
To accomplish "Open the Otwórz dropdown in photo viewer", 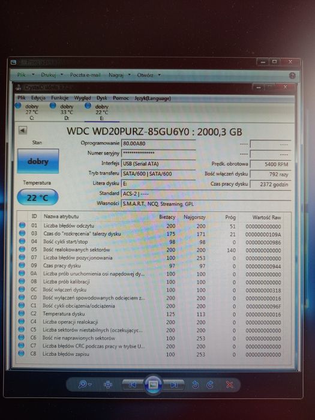I will [x=149, y=75].
